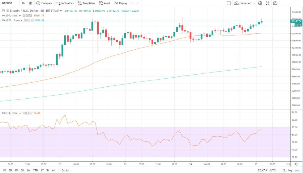Open chart settings gear
The image size is (303, 173).
pos(260,3)
